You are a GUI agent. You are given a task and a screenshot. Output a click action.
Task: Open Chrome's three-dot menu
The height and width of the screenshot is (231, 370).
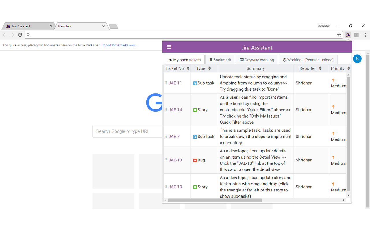pos(365,35)
